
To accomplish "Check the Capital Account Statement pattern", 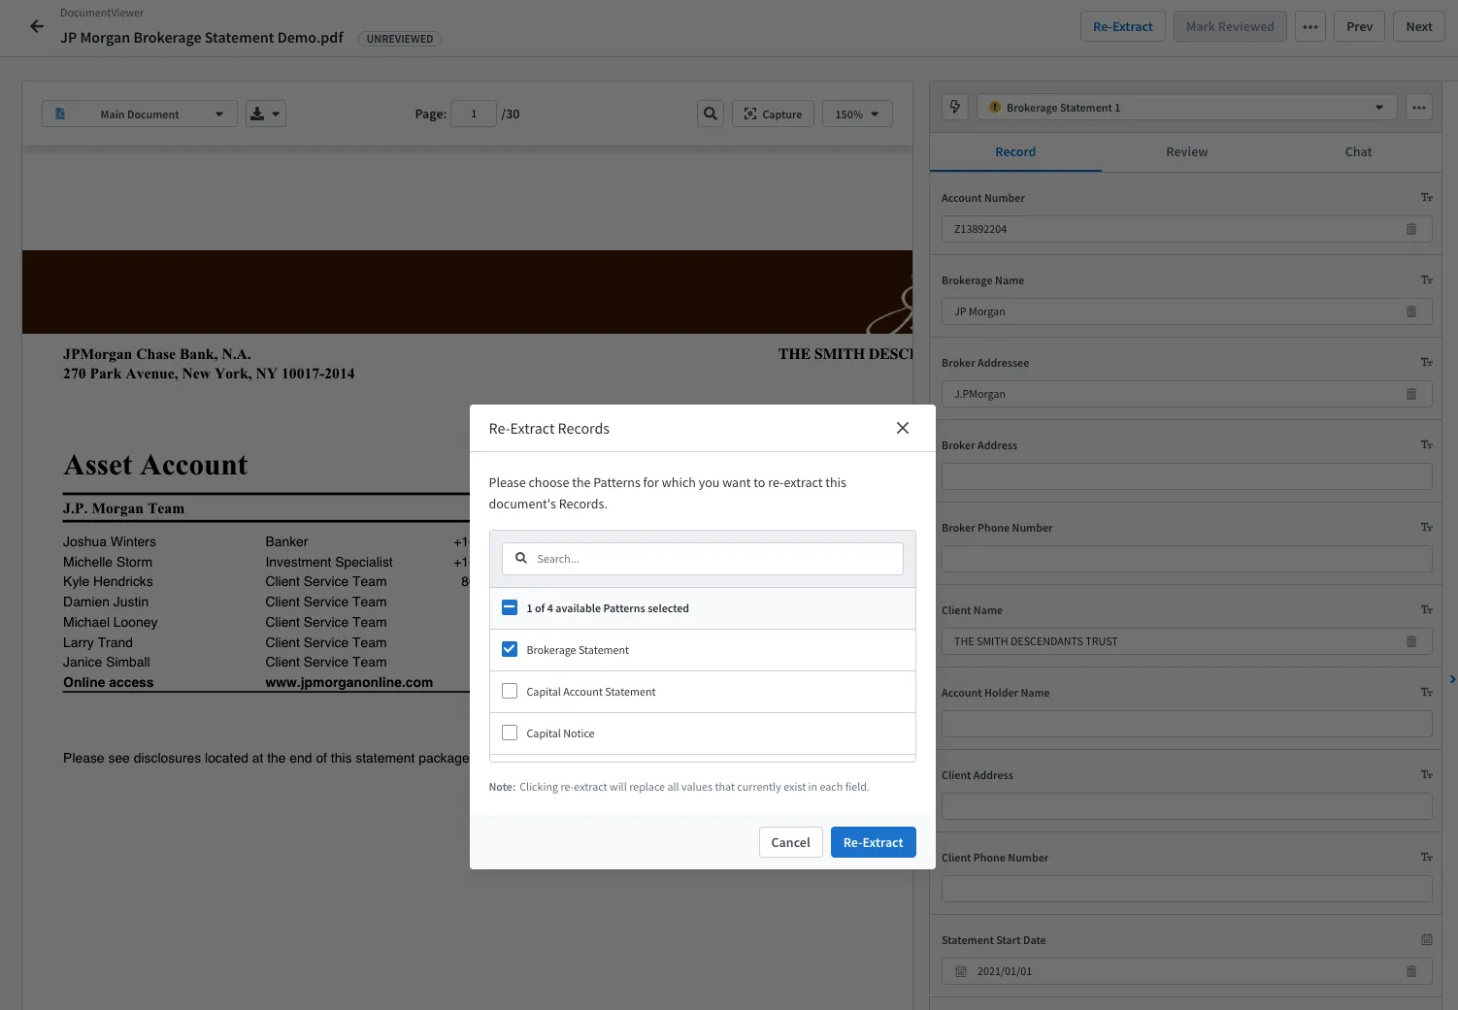I will [x=510, y=691].
